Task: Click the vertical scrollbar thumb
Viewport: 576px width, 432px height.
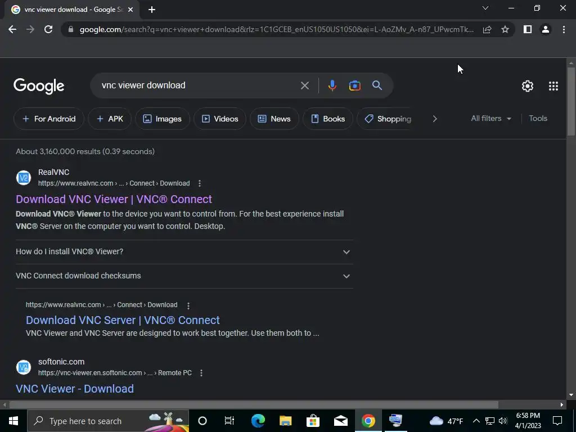Action: [571, 102]
